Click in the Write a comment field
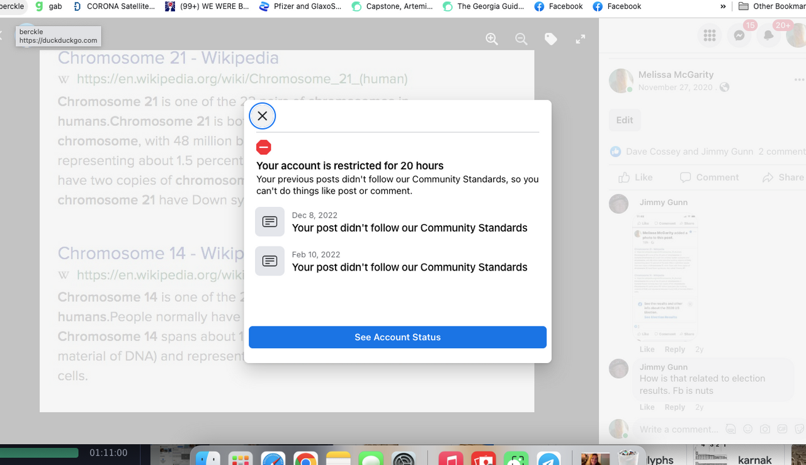 (x=678, y=430)
